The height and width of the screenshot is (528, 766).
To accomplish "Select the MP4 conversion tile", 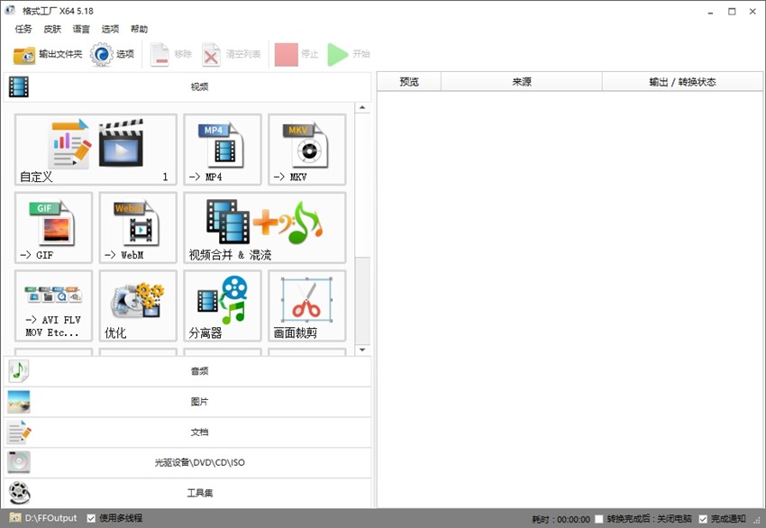I will click(x=222, y=150).
